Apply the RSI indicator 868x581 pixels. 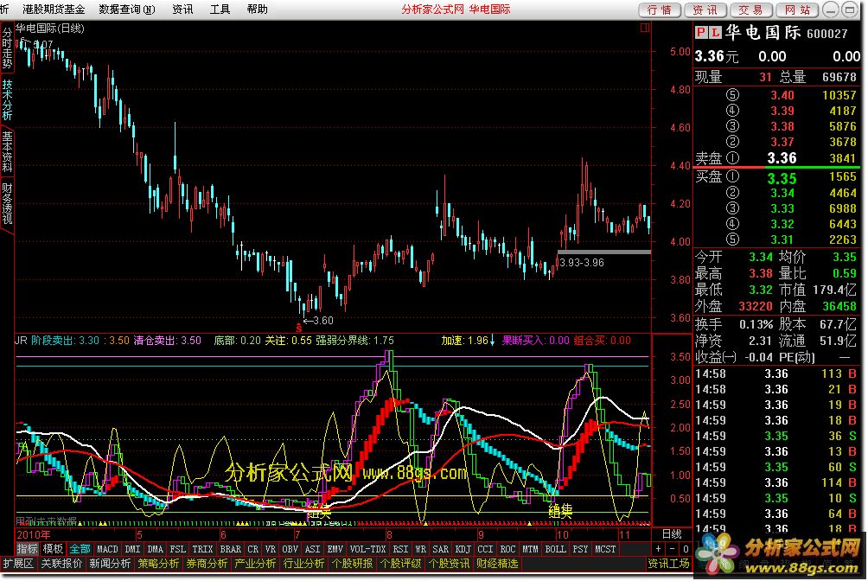click(x=400, y=549)
